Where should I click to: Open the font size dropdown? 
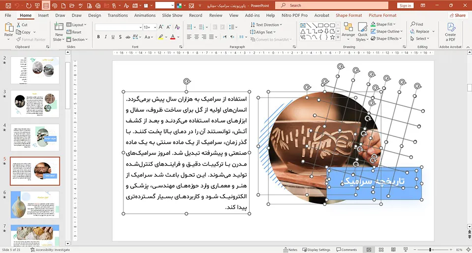click(155, 27)
